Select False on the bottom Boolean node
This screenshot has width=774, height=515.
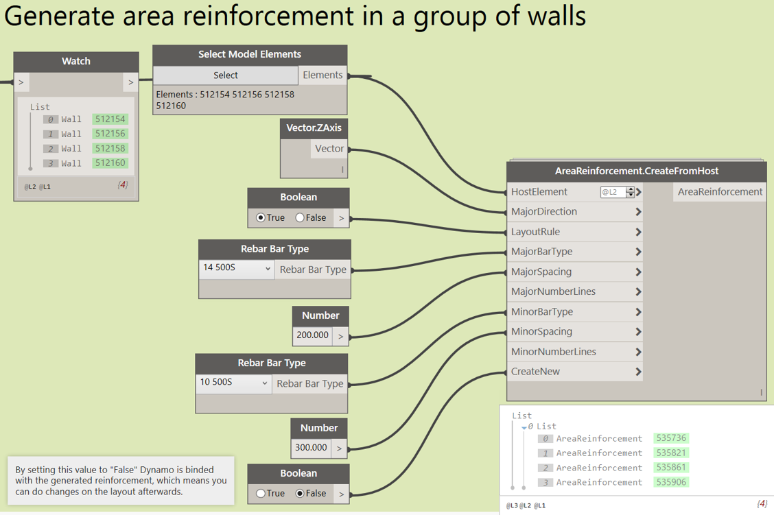click(x=301, y=493)
